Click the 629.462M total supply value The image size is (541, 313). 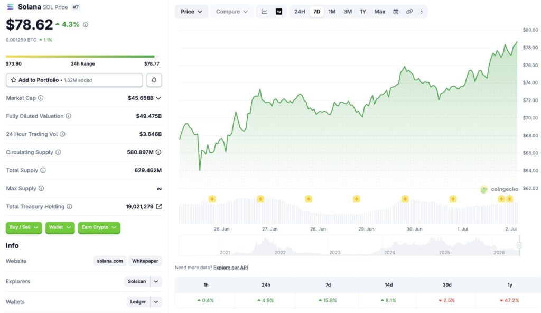(x=148, y=170)
